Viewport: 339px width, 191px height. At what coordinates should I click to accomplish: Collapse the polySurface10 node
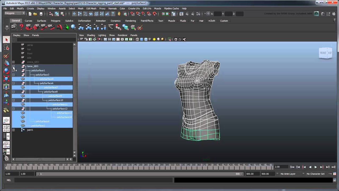13,100
